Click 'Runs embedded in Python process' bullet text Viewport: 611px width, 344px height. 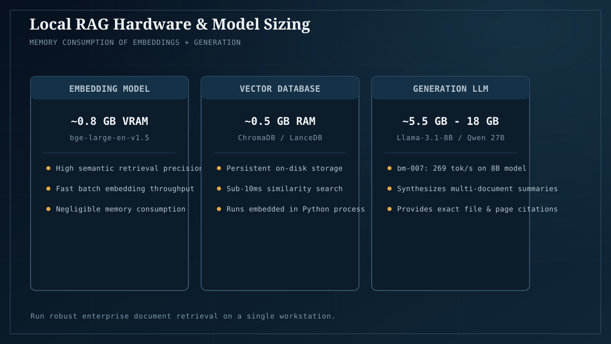pos(296,209)
